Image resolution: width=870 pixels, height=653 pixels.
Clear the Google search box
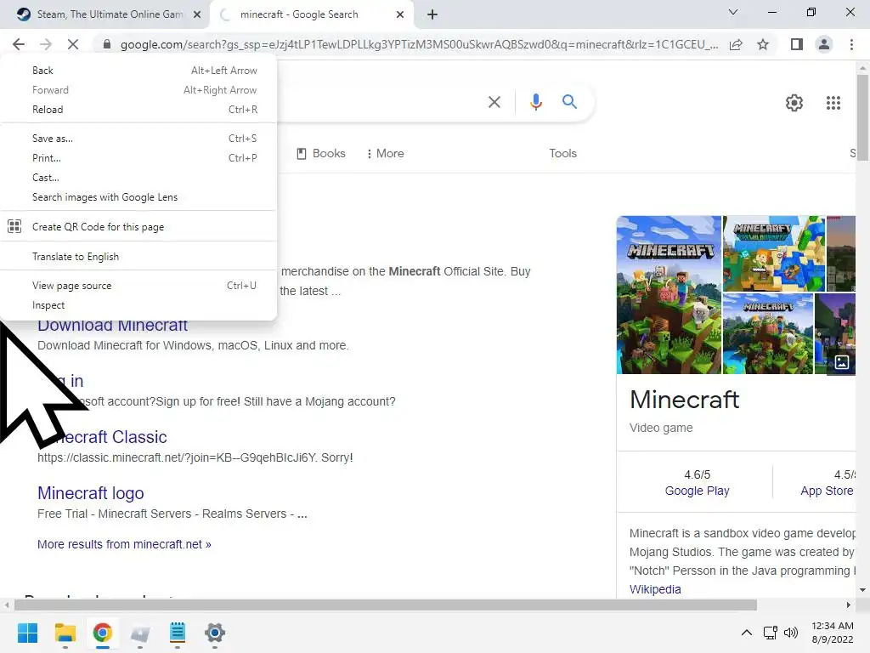coord(494,102)
